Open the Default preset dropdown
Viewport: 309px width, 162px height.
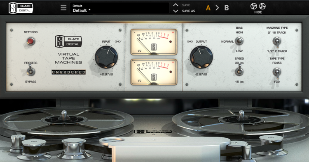pyautogui.click(x=119, y=8)
